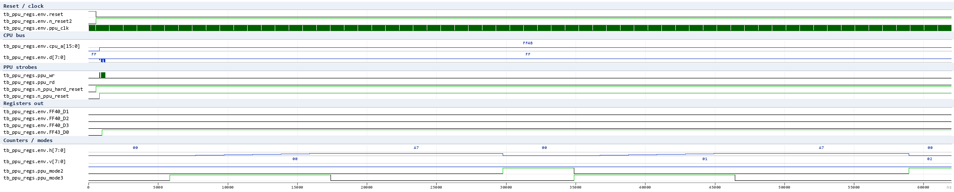
Task: Click signal tb_ppu_regs.env.n_reset2
Action: pyautogui.click(x=38, y=21)
